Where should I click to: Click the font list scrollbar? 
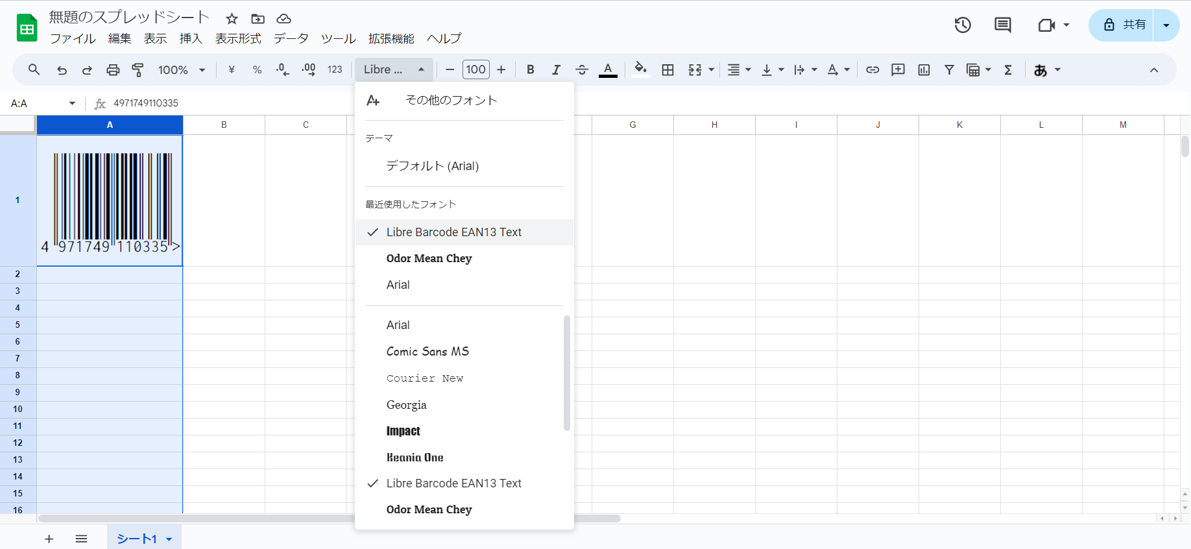click(567, 373)
